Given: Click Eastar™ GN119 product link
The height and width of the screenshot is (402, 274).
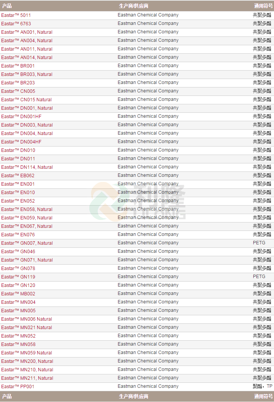Looking at the screenshot, I should click(18, 277).
